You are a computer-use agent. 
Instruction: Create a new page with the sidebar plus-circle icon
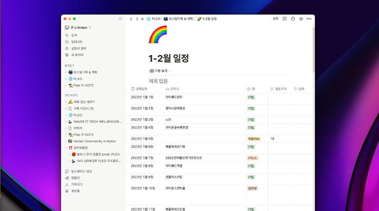click(67, 55)
